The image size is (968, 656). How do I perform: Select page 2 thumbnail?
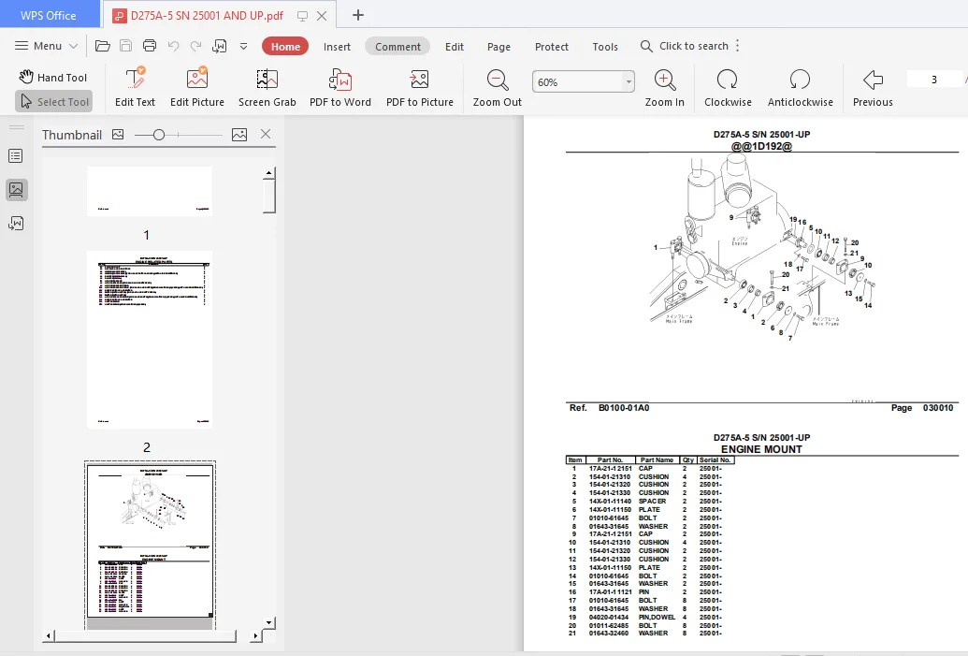pyautogui.click(x=150, y=339)
